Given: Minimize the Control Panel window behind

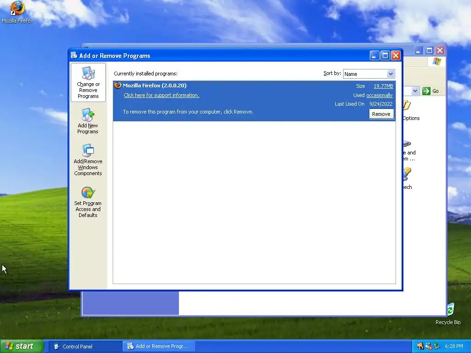Looking at the screenshot, I should click(x=419, y=51).
